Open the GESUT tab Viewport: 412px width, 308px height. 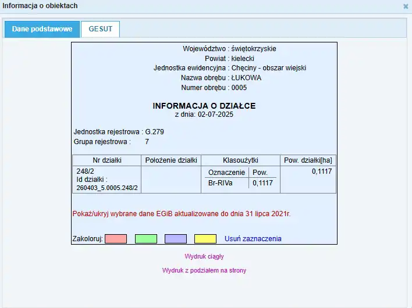[x=101, y=30]
